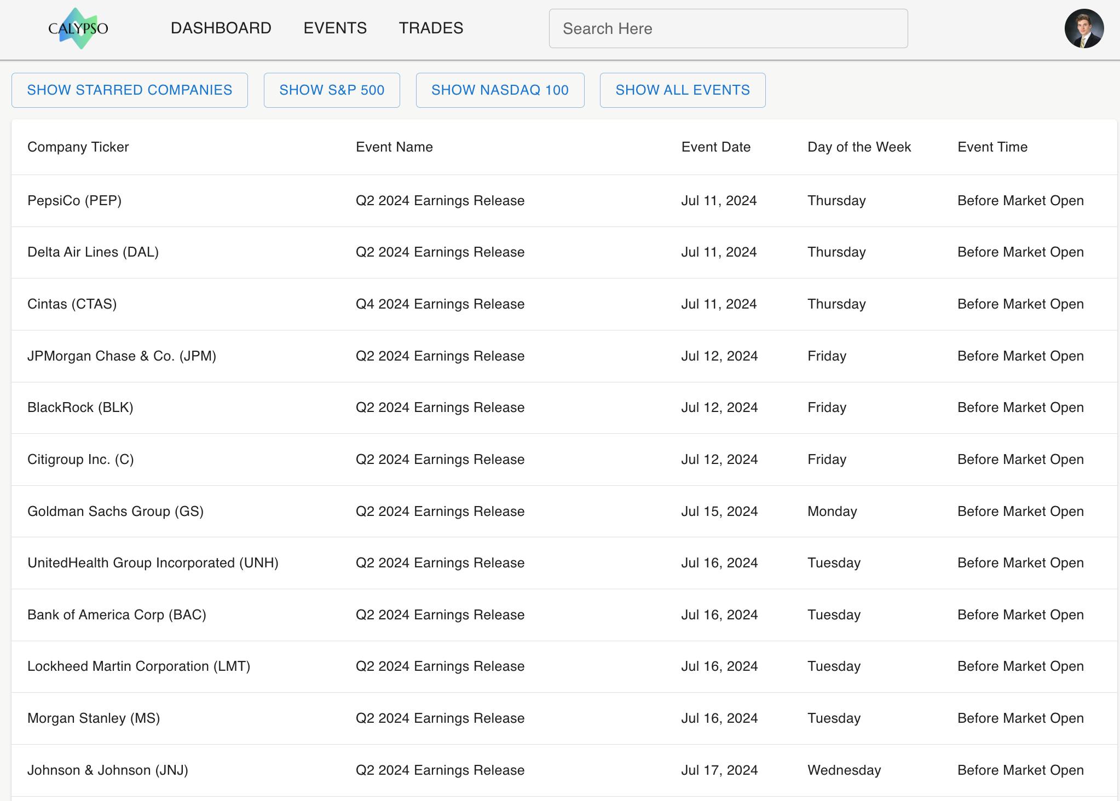Click Tuesday in Lockheed Martin row
This screenshot has width=1120, height=801.
tap(834, 666)
